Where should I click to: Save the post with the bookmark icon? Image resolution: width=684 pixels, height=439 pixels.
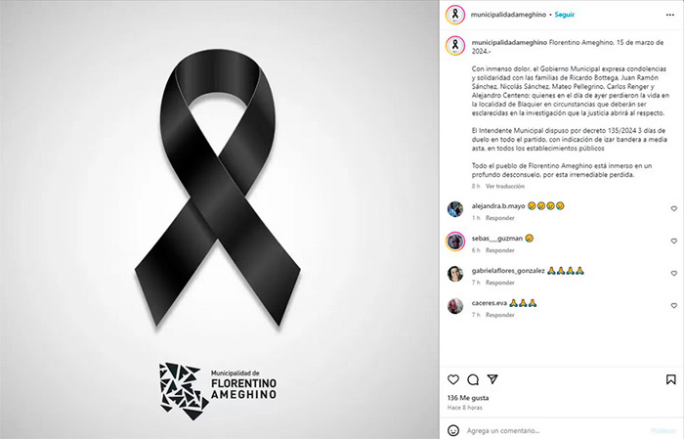tap(670, 379)
